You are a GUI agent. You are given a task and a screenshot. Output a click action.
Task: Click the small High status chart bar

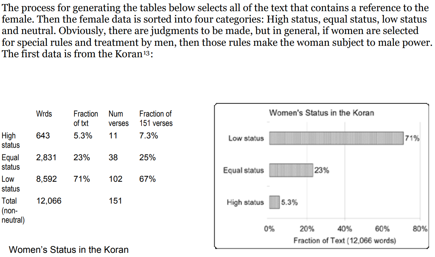click(274, 203)
